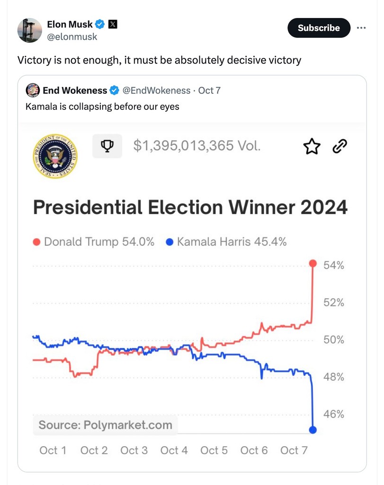
Task: Click End Wokeness verified badge
Action: pyautogui.click(x=115, y=90)
